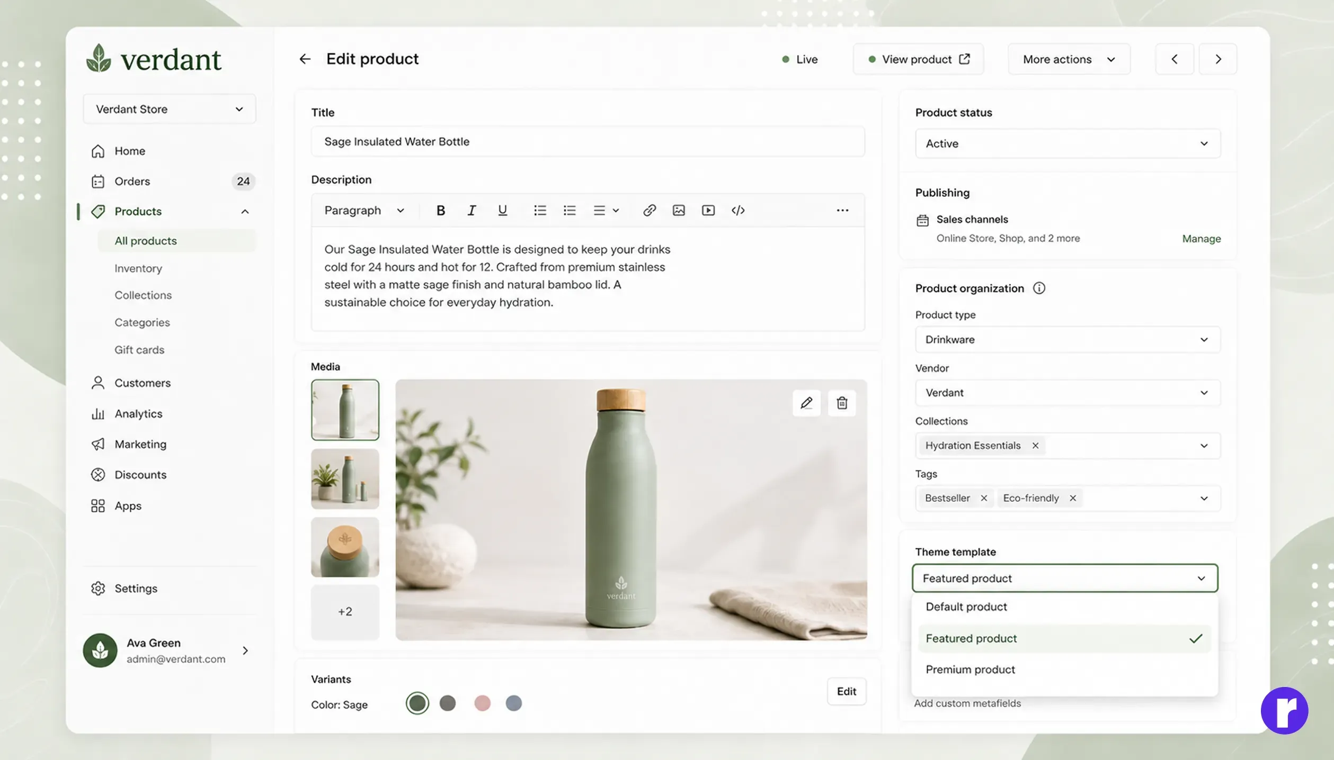Select Default product template option
Viewport: 1334px width, 760px height.
click(1065, 607)
